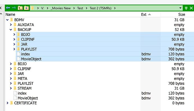The image size is (194, 111).
Task: Collapse the BDMV folder
Action: 7,20
